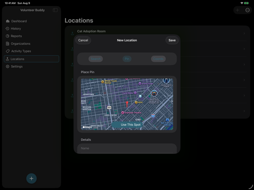Image resolution: width=254 pixels, height=190 pixels.
Task: Save the new location
Action: [172, 40]
